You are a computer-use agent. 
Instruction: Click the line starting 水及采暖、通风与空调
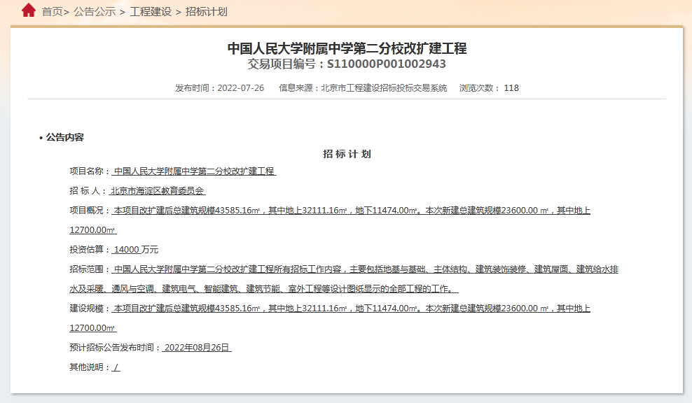pos(264,289)
